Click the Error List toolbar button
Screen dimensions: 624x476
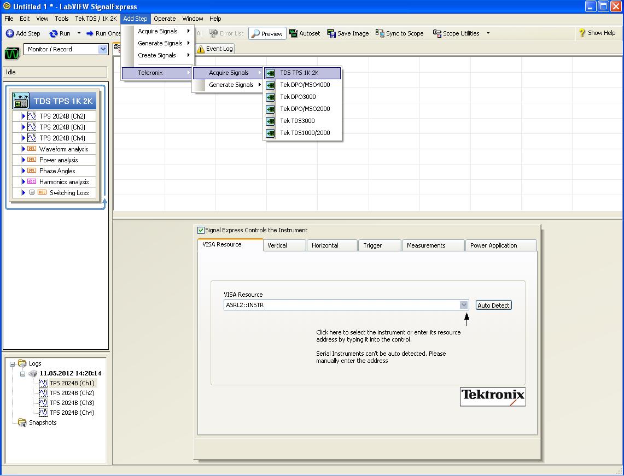[226, 33]
